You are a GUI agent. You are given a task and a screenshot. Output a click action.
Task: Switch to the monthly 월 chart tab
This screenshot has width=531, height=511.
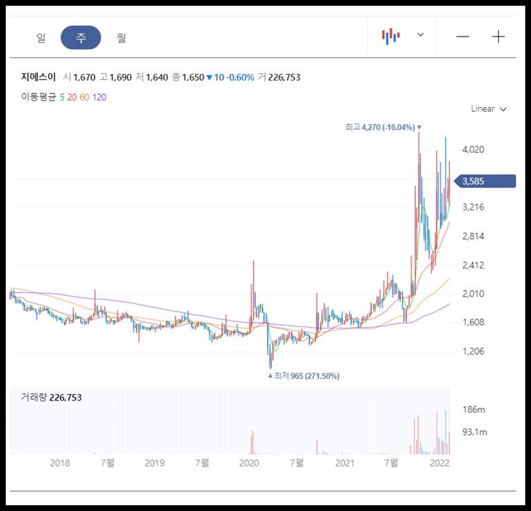(121, 37)
